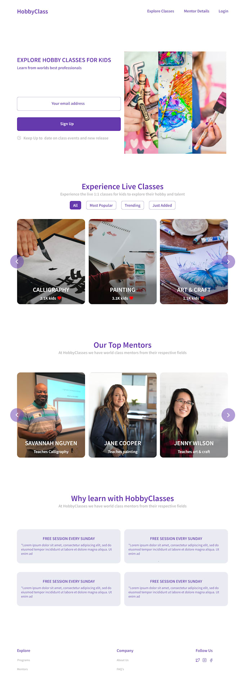
Task: Click the Sign Up button
Action: [x=69, y=124]
